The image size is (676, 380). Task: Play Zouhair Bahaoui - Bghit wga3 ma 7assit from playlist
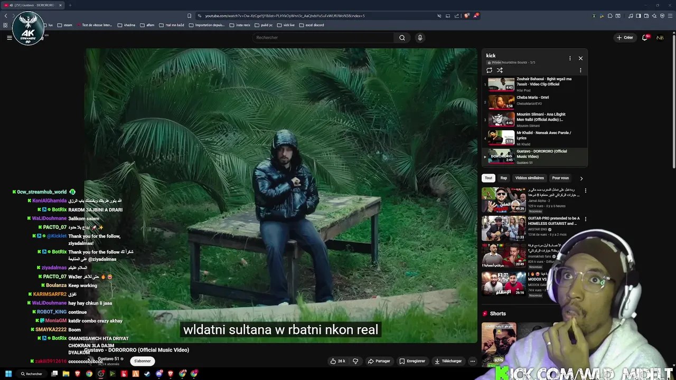point(534,84)
